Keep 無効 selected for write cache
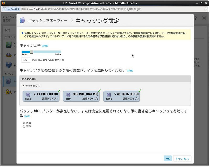The height and width of the screenshot is (167, 210). click(x=23, y=123)
